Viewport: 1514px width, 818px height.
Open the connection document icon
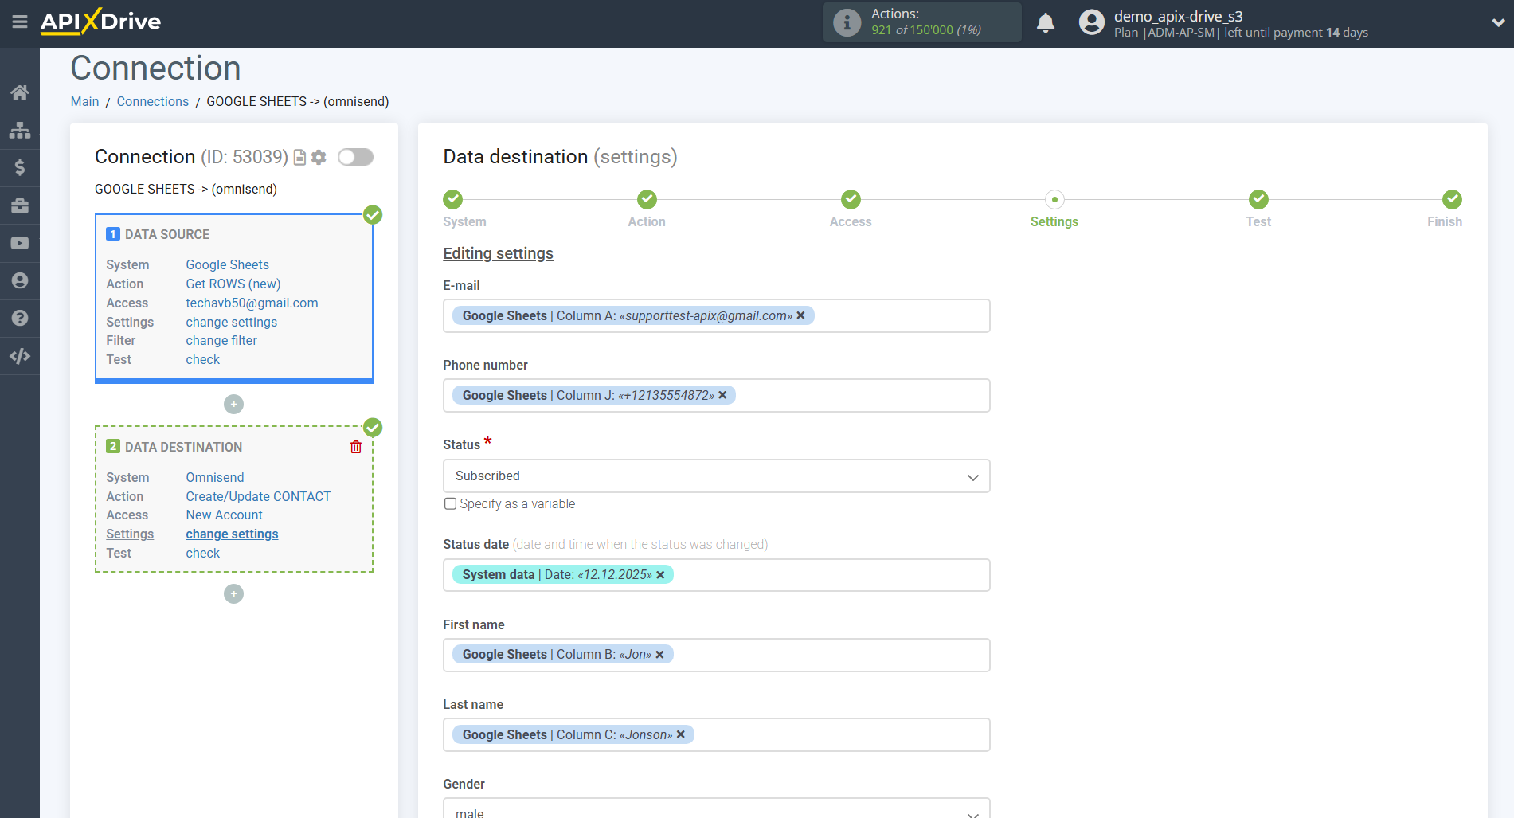(x=299, y=157)
